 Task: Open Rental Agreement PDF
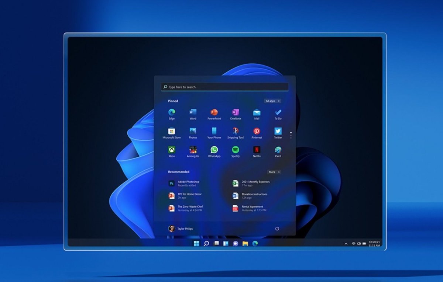point(250,208)
